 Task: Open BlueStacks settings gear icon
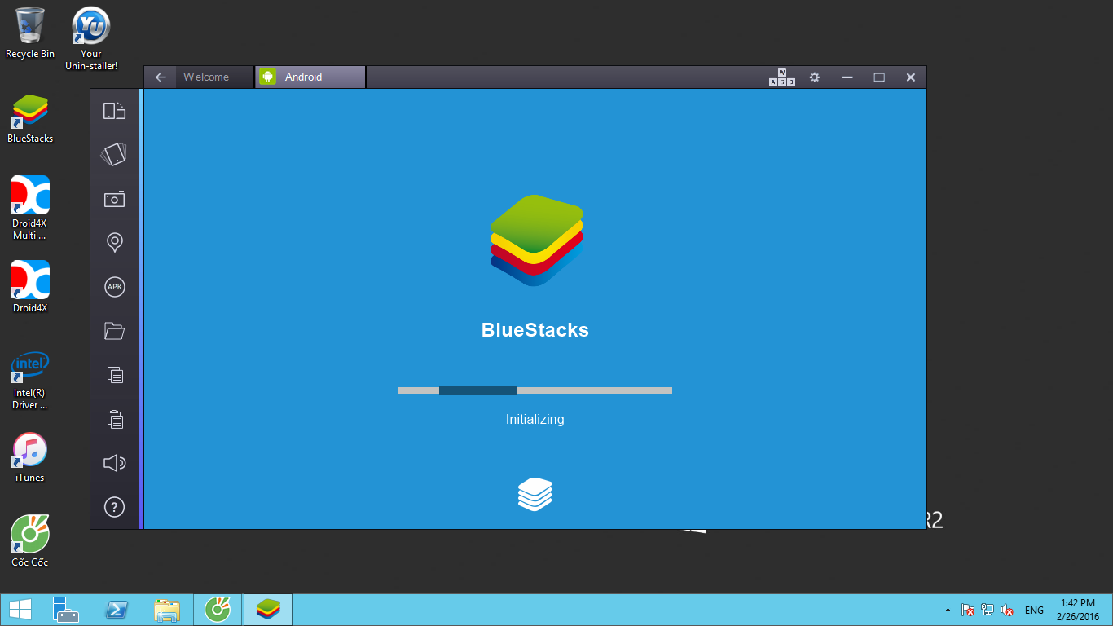click(x=814, y=77)
